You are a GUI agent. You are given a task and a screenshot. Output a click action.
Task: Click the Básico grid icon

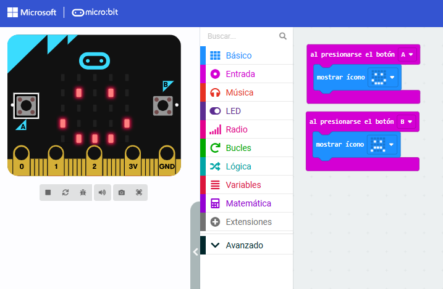tap(215, 55)
